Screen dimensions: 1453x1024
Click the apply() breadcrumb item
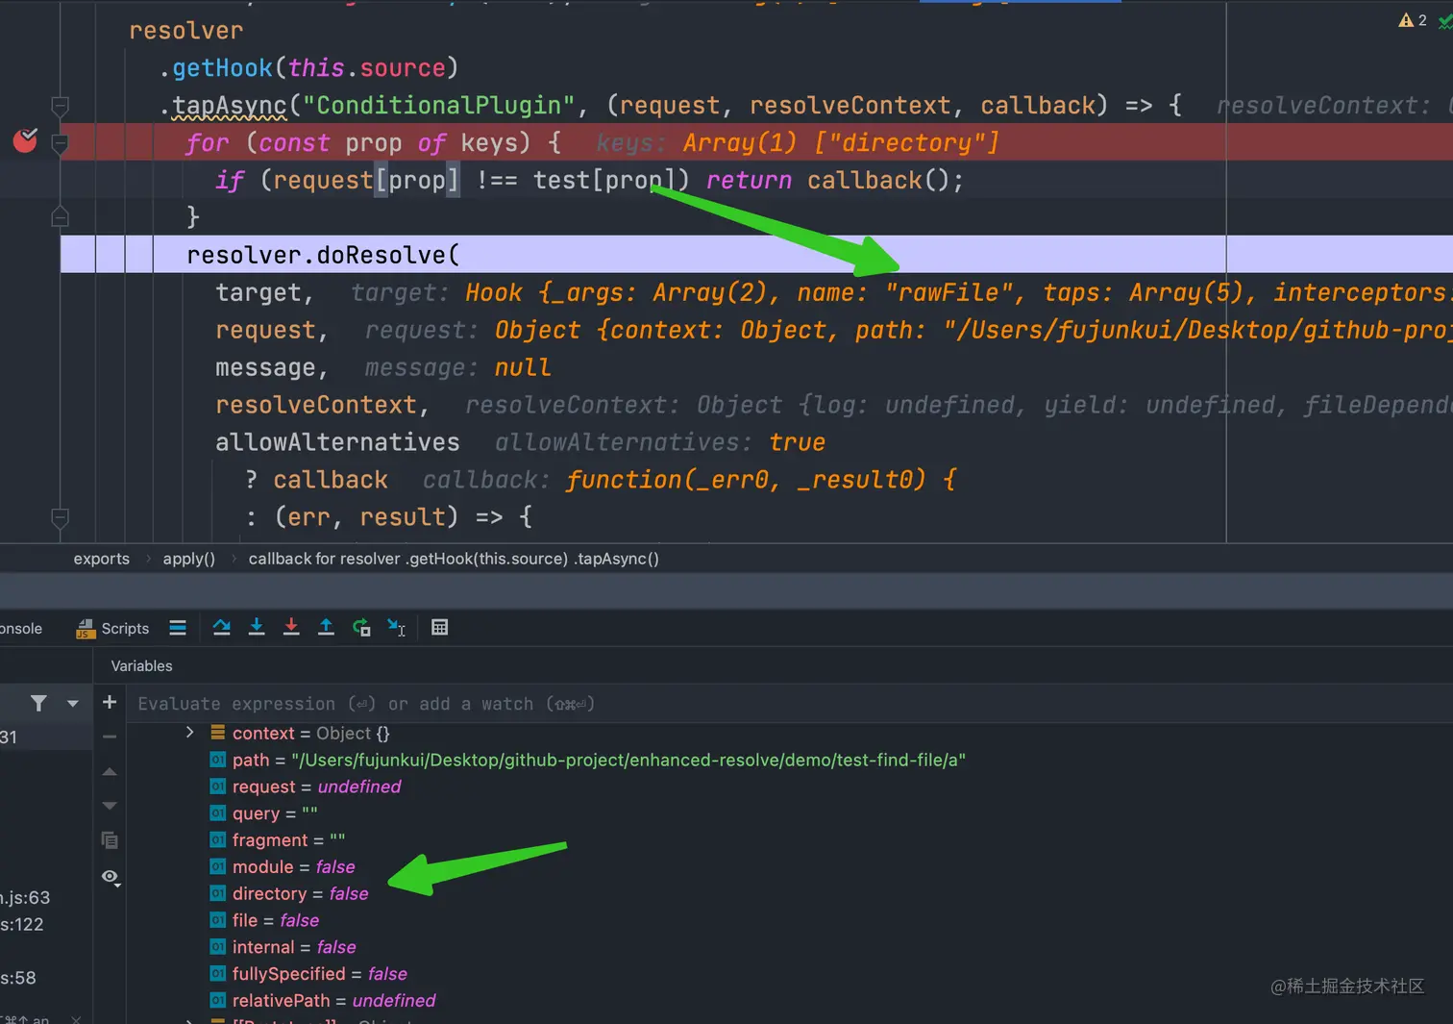tap(188, 559)
